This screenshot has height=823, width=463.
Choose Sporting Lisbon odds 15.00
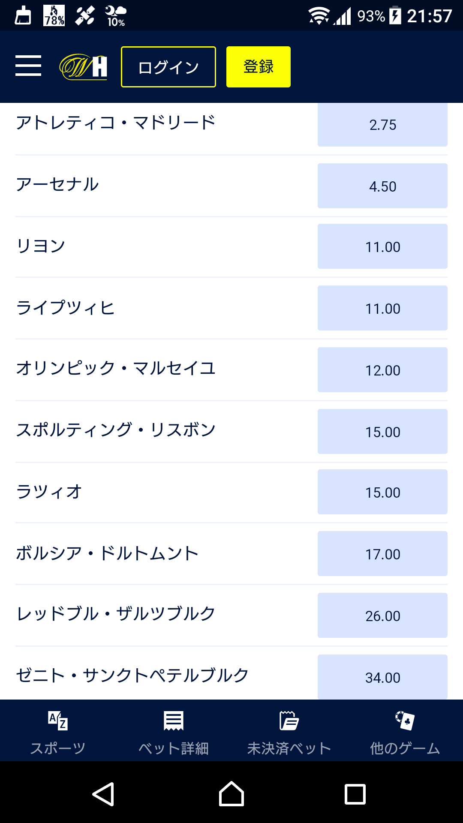(x=382, y=432)
